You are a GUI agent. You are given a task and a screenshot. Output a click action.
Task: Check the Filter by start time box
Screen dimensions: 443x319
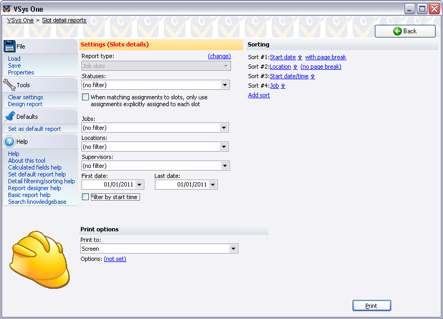pos(85,197)
